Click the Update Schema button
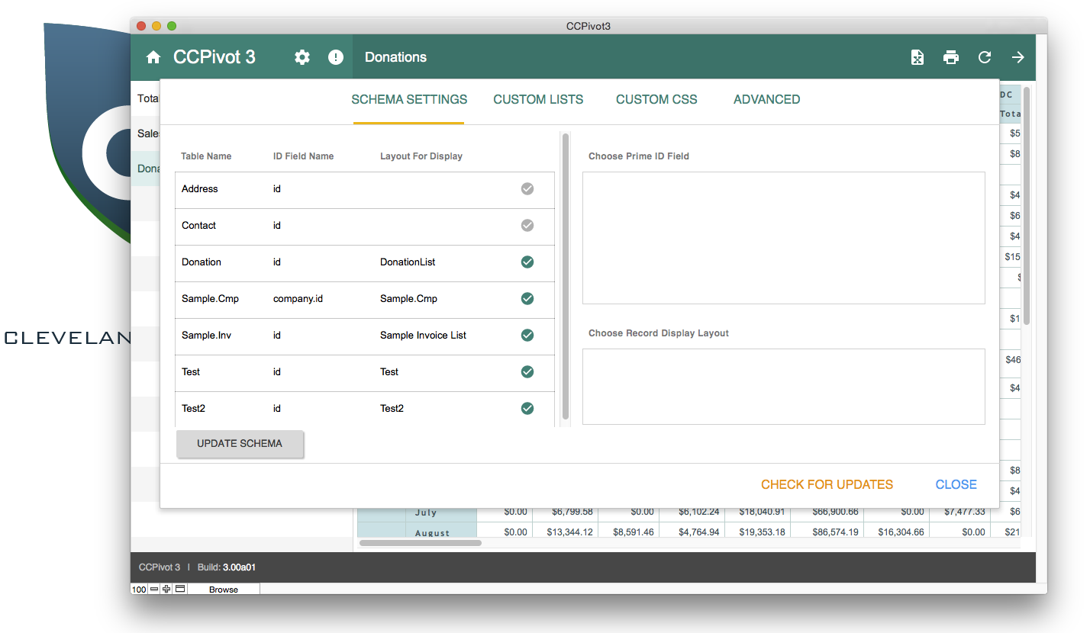The height and width of the screenshot is (633, 1090). tap(240, 444)
